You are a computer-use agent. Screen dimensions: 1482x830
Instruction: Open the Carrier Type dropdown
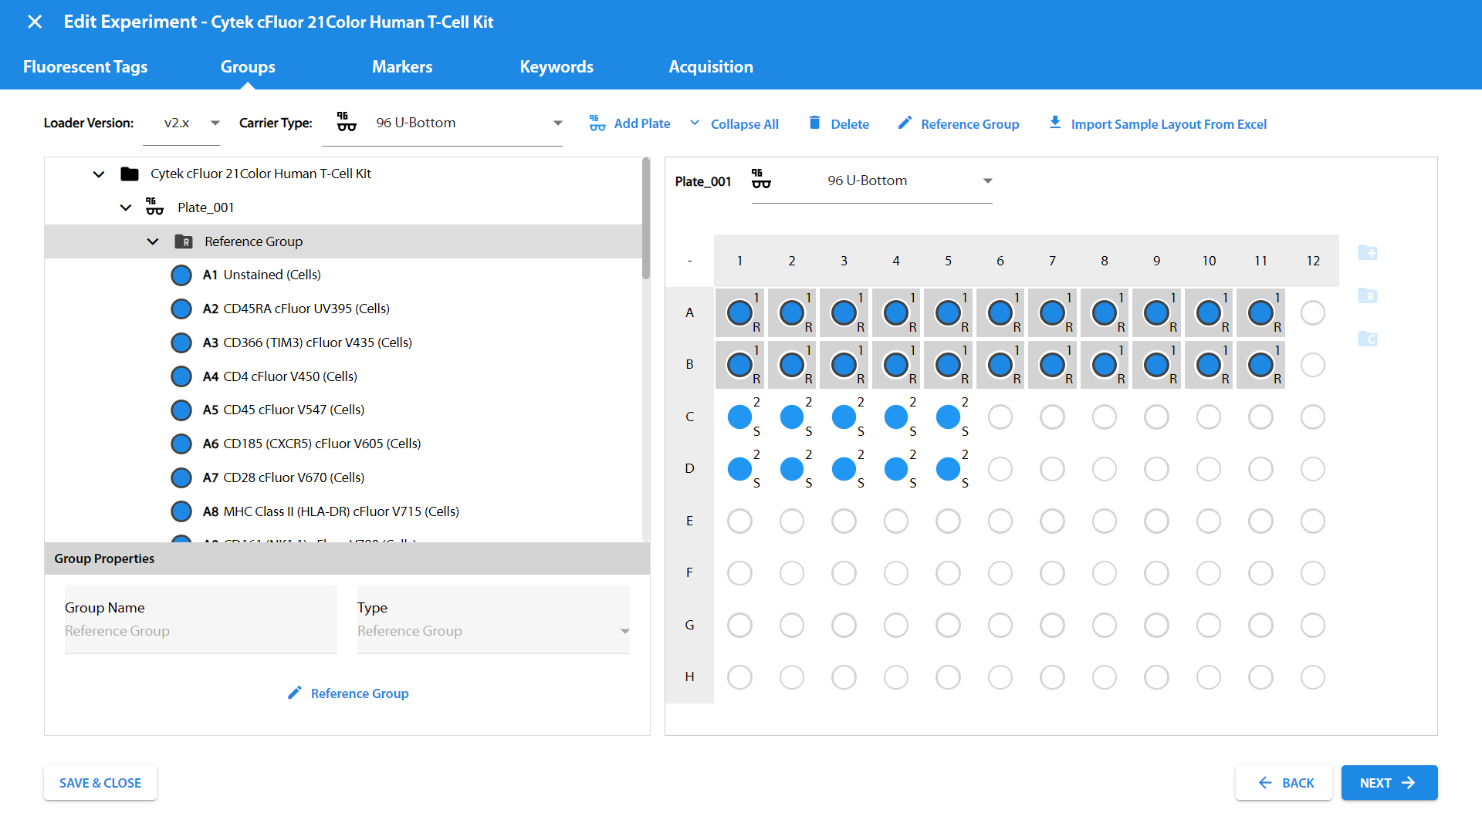point(442,123)
